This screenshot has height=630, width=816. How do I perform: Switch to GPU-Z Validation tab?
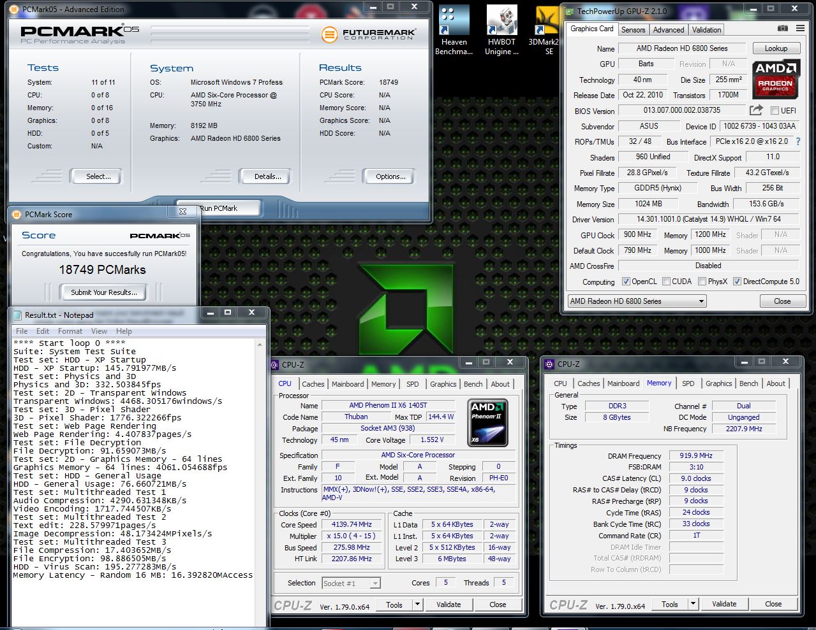(706, 30)
